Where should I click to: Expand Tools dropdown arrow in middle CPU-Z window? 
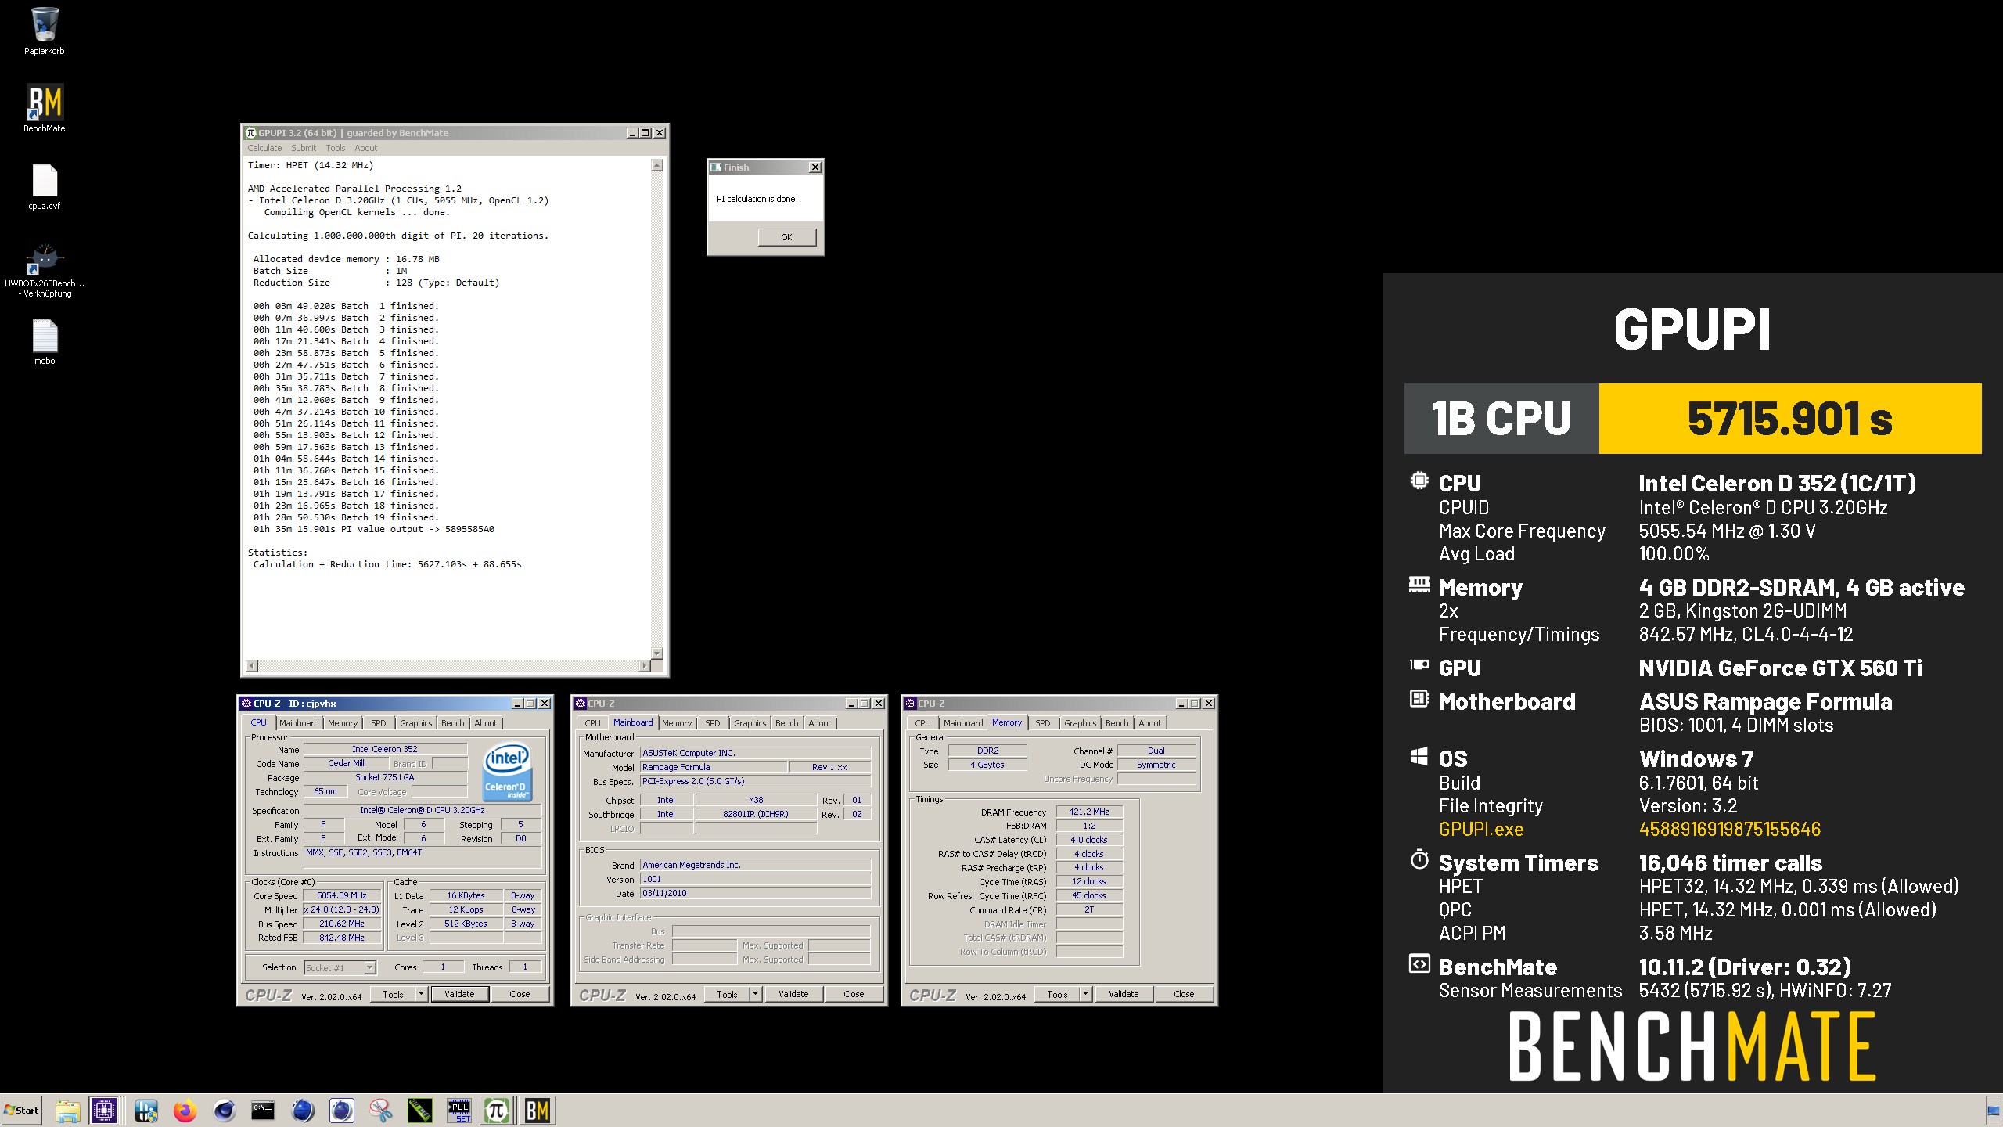pos(755,994)
